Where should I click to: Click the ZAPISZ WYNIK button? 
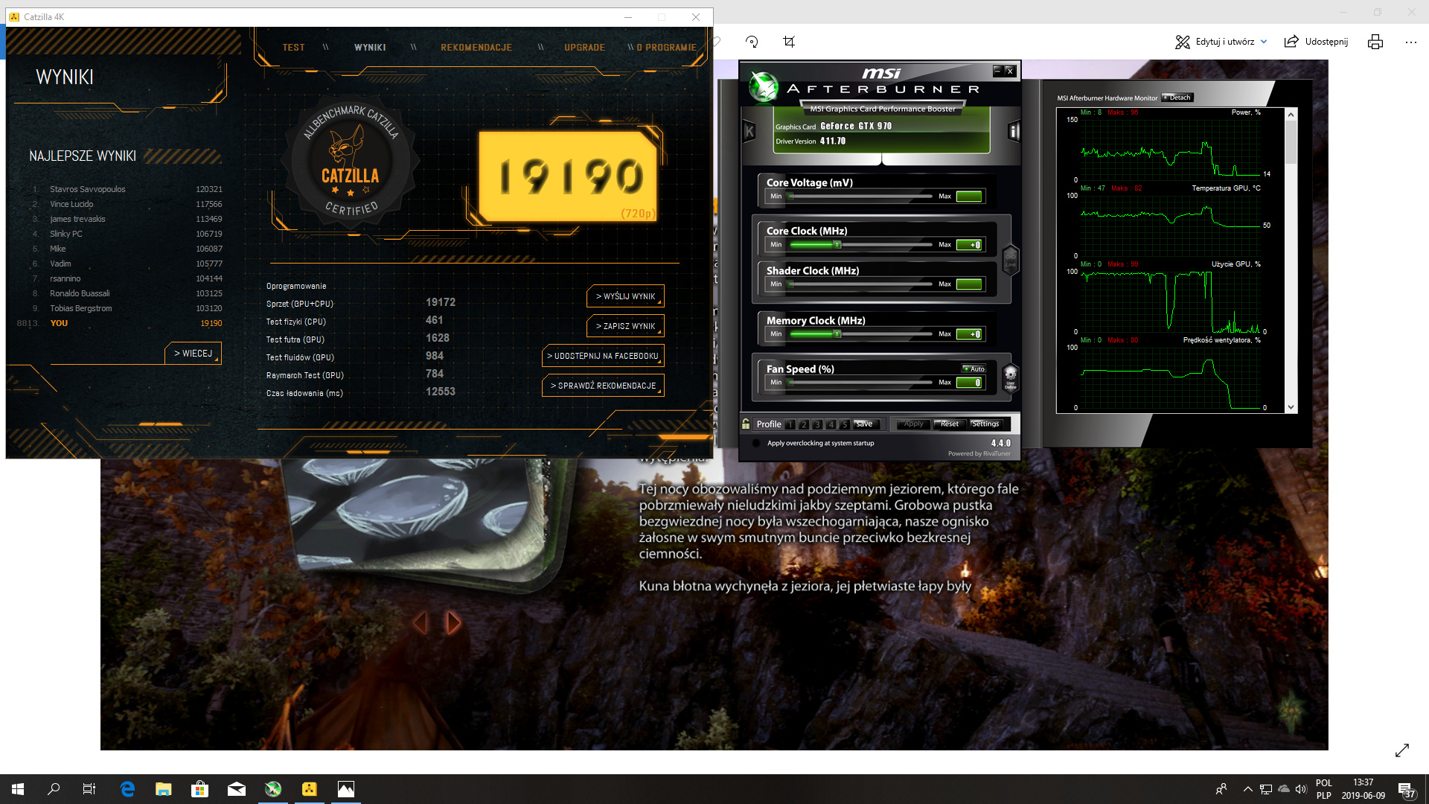point(625,326)
